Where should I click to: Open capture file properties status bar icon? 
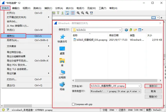coord(8,110)
